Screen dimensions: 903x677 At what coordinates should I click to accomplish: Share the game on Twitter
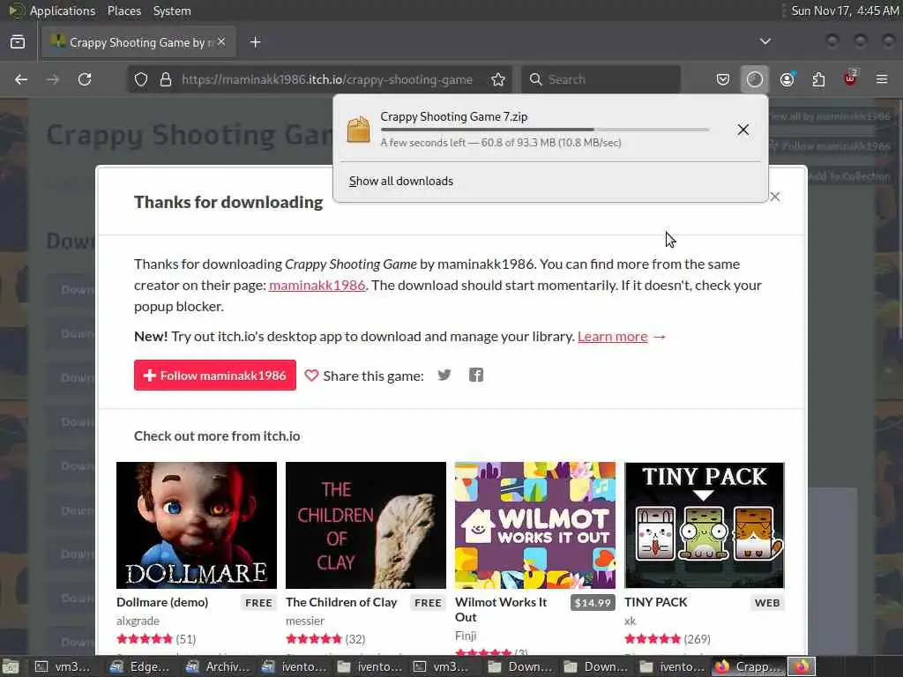444,376
